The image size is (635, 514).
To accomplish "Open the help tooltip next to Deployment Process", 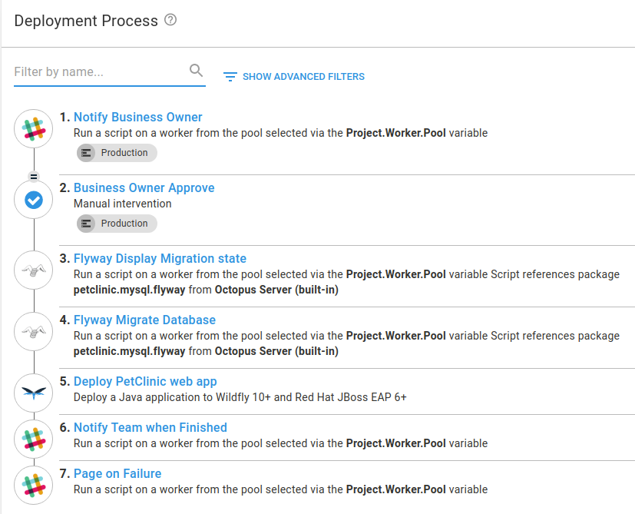I will coord(170,20).
